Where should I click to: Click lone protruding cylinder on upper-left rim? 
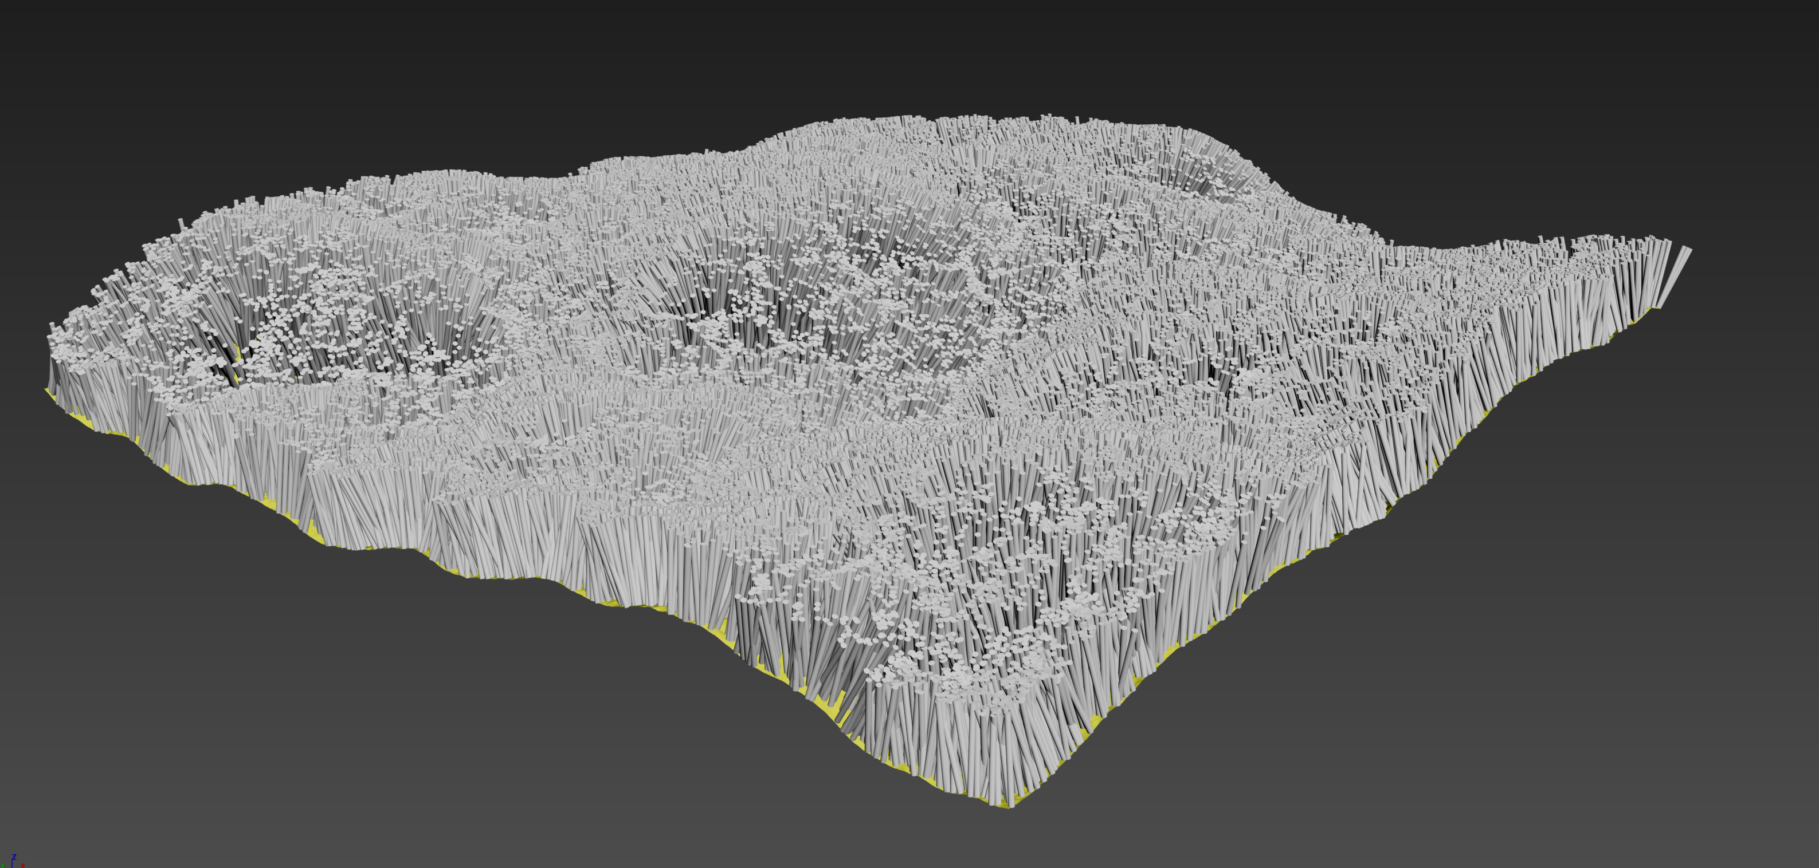[x=181, y=224]
